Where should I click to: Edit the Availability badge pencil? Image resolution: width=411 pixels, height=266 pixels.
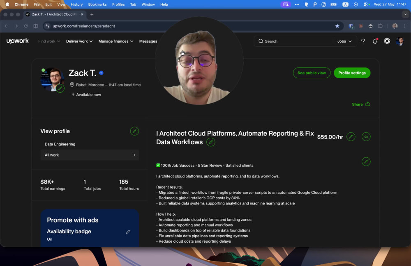pos(128,232)
